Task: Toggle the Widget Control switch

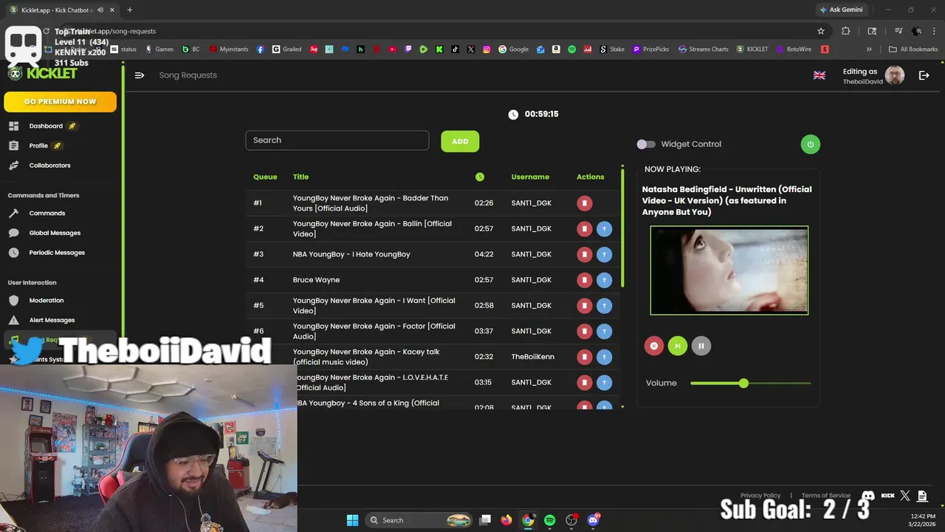Action: coord(646,144)
